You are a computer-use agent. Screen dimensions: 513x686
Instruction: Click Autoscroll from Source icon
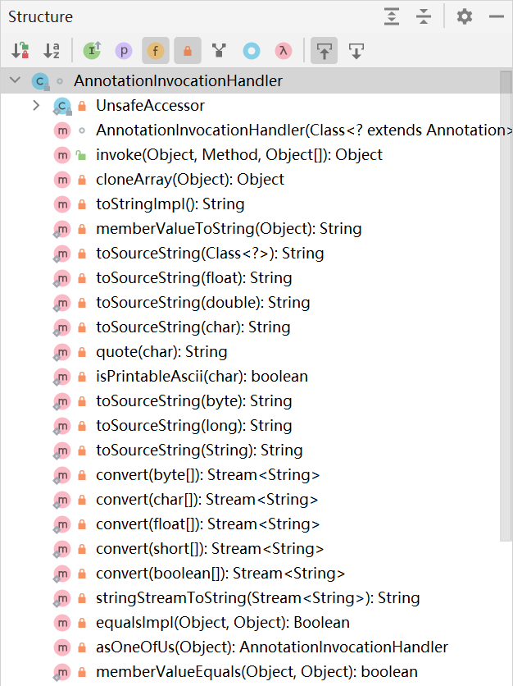[x=356, y=51]
